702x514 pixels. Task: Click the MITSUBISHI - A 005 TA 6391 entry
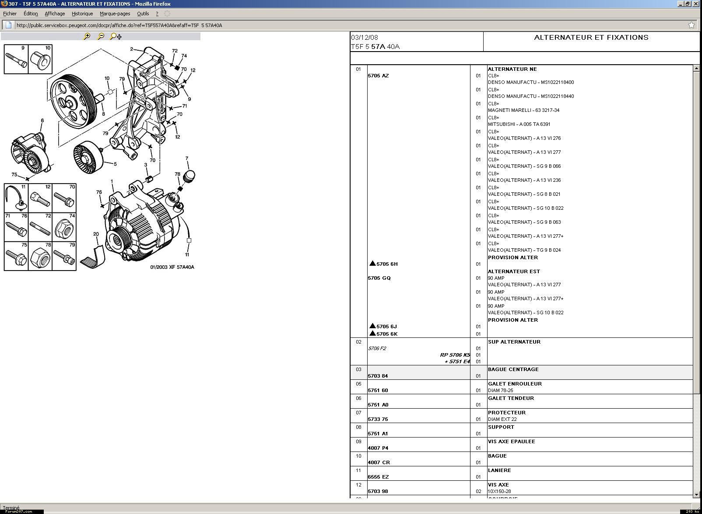tap(519, 124)
